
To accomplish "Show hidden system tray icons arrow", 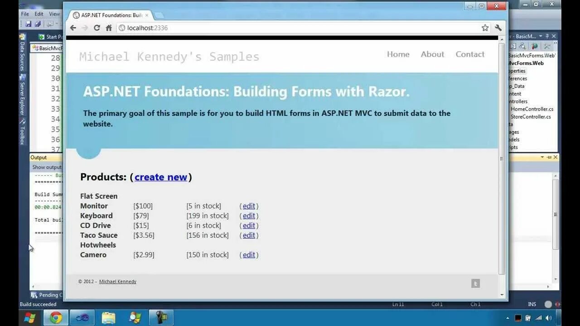I will [x=507, y=318].
